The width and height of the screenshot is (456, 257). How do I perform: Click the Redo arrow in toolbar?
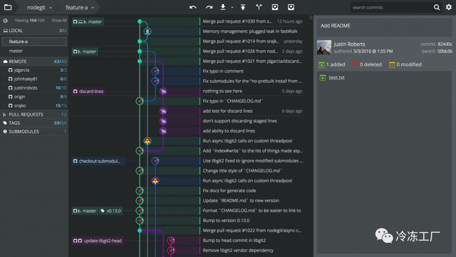[209, 7]
